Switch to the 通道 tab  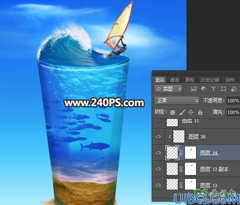pyautogui.click(x=175, y=80)
